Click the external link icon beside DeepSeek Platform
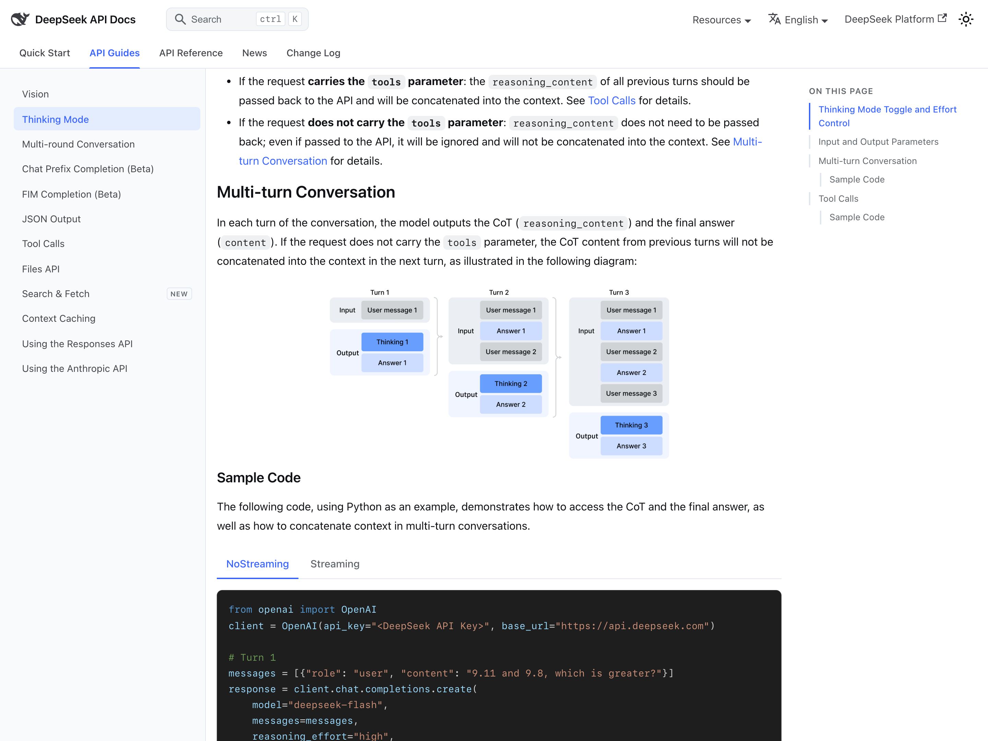 click(x=942, y=18)
